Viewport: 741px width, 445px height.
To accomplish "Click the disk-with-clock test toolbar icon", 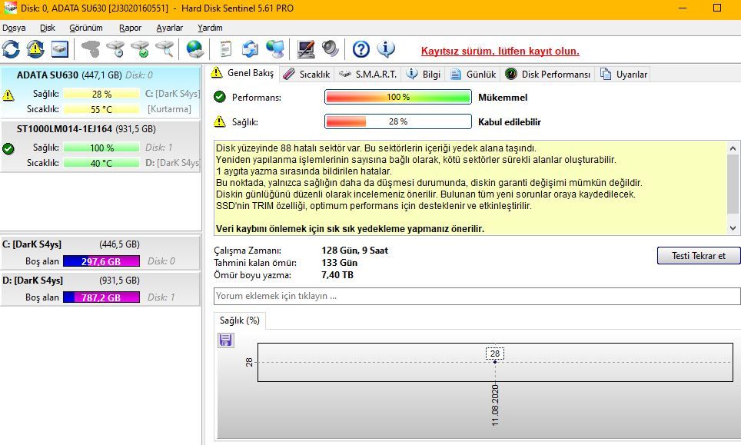I will (x=115, y=49).
